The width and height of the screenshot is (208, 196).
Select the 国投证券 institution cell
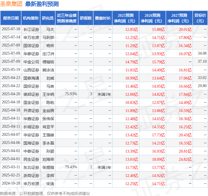[31, 86]
